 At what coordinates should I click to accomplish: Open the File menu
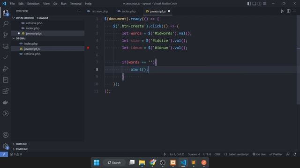point(12,4)
